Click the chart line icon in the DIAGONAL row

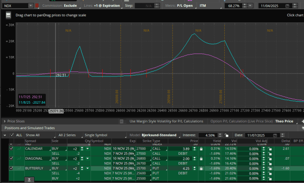19,159
